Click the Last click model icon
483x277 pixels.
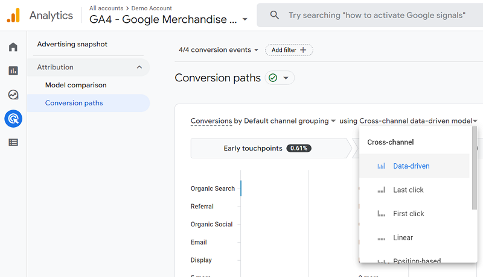tap(382, 190)
